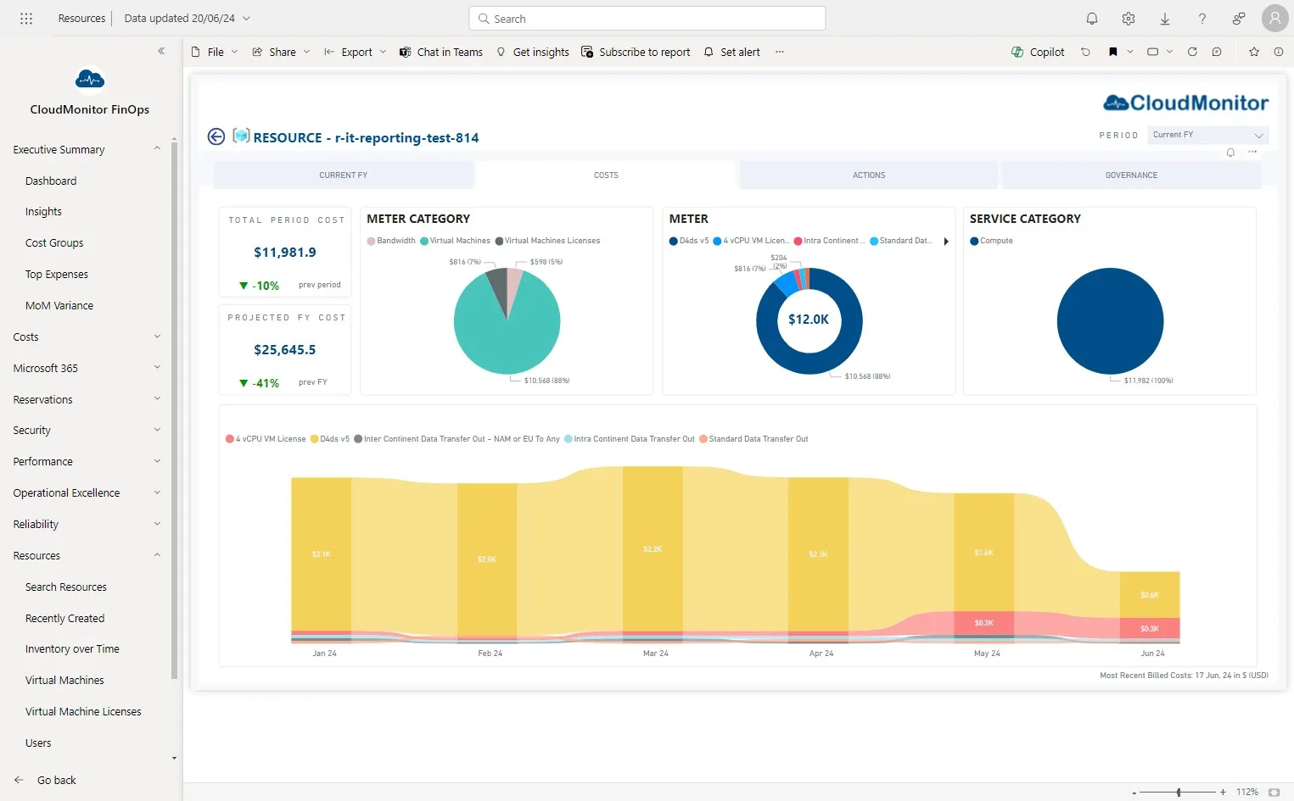Reset the report to default

(x=1085, y=52)
